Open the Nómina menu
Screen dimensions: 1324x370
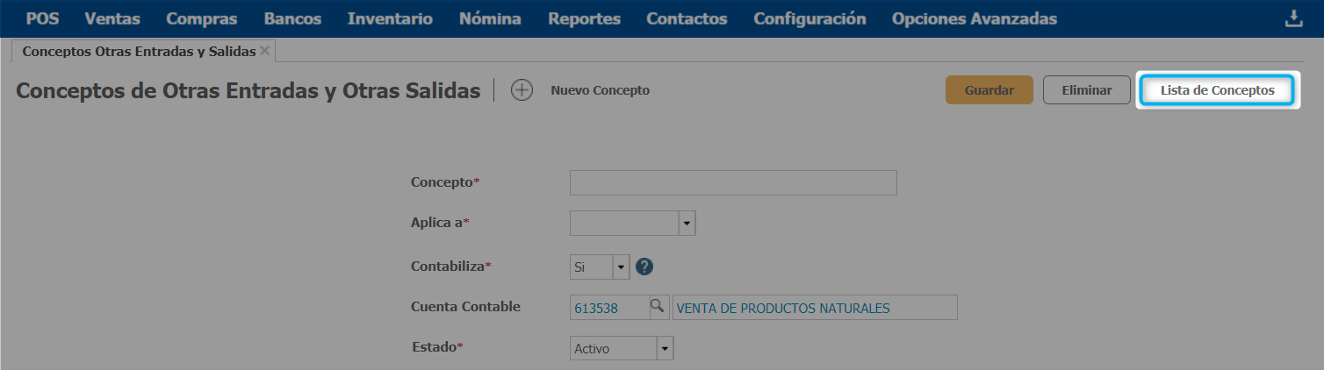pos(490,18)
